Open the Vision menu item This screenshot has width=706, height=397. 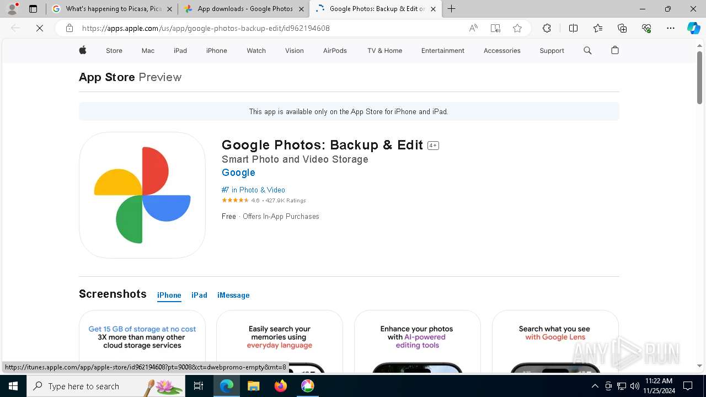coord(295,51)
